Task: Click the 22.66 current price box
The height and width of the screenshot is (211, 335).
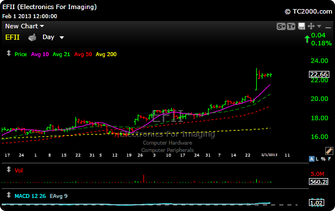Action: click(x=319, y=74)
